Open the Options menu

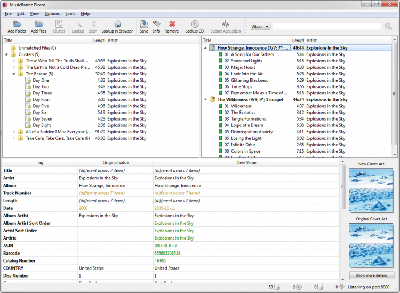[x=52, y=13]
